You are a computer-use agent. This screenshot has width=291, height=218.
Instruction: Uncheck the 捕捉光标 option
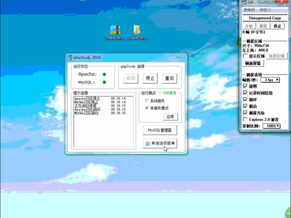click(x=245, y=113)
